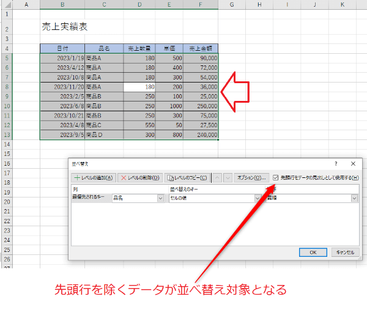
Task: Click the 日付 header cell
Action: click(x=62, y=48)
